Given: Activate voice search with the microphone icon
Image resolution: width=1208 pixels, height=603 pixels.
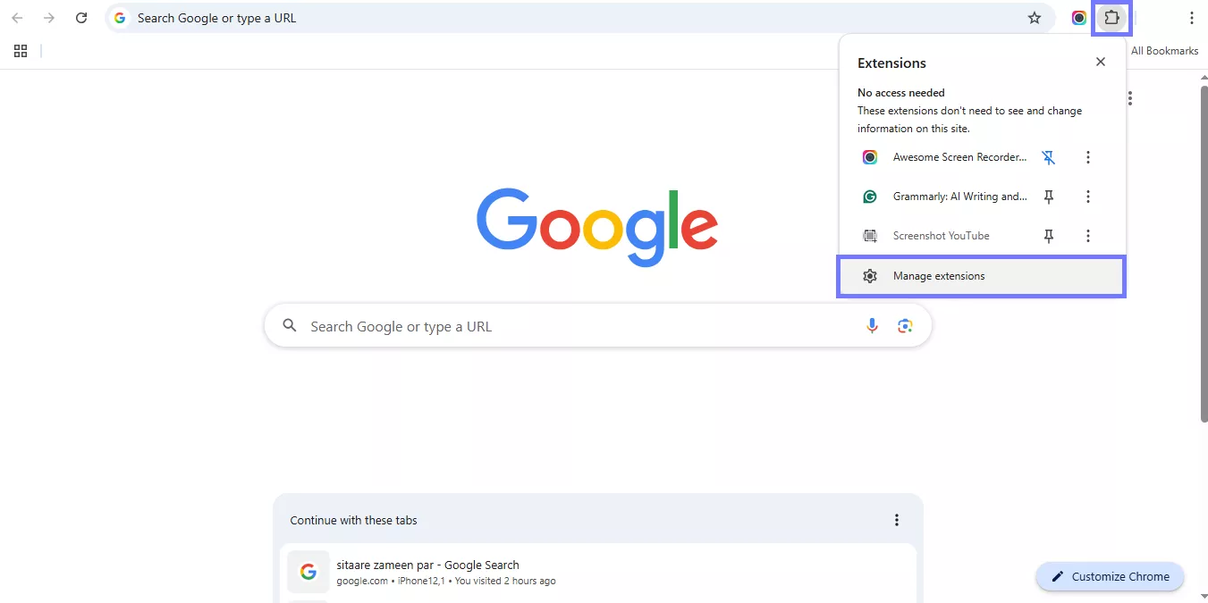Looking at the screenshot, I should click(872, 325).
